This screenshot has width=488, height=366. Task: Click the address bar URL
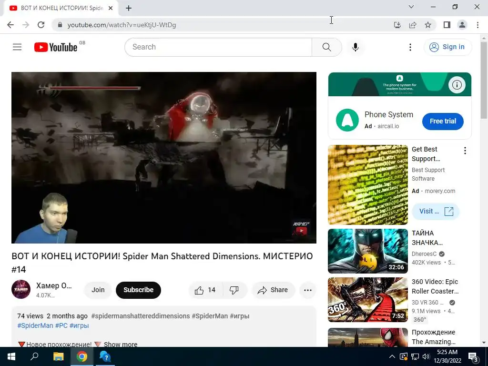(122, 25)
